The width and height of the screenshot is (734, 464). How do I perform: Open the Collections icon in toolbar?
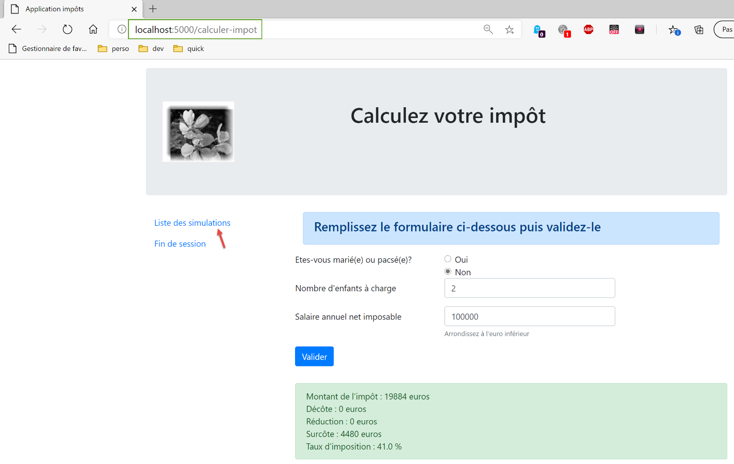(x=699, y=29)
